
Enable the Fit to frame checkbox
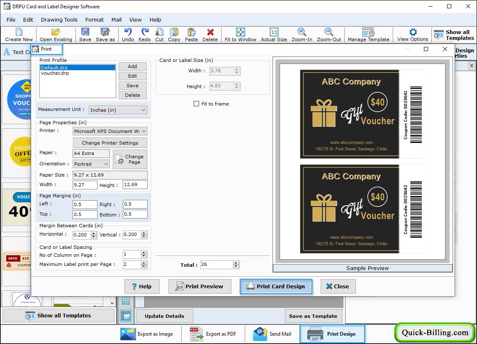pos(196,103)
